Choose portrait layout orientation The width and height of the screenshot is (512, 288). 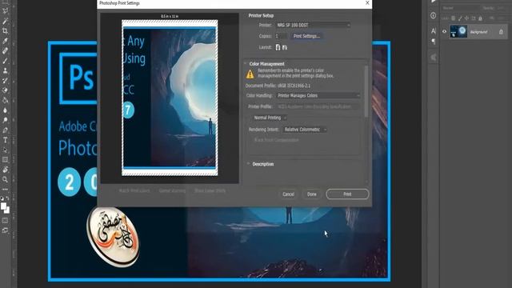[x=278, y=47]
